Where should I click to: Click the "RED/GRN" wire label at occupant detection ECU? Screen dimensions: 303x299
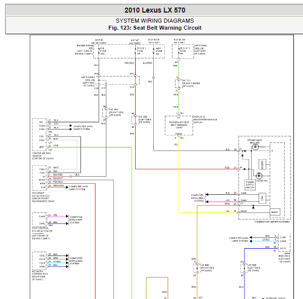pyautogui.click(x=58, y=186)
